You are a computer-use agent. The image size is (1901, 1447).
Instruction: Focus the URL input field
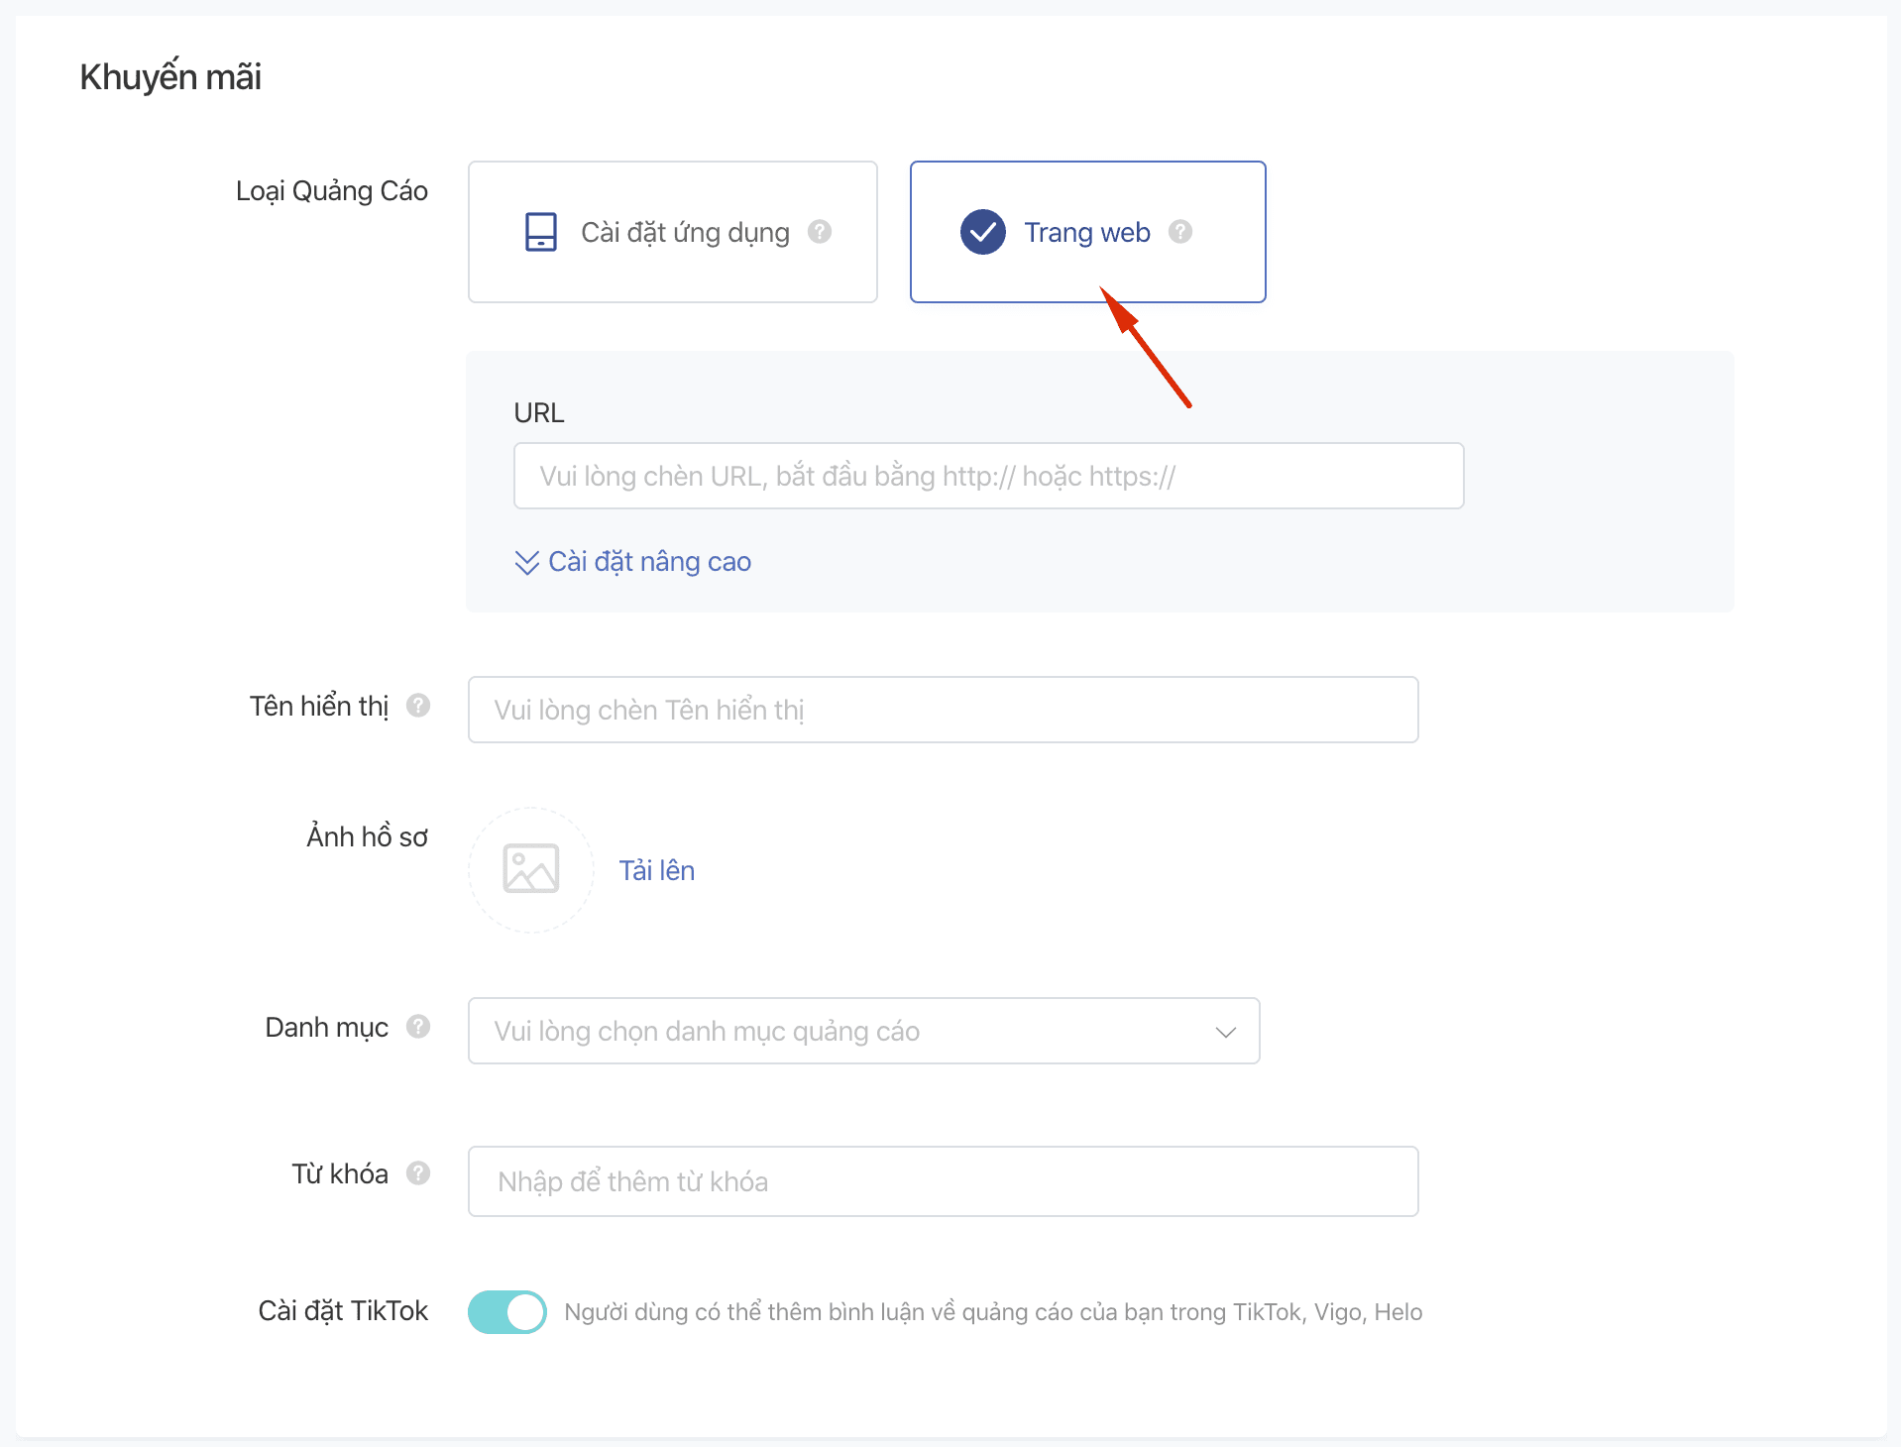pyautogui.click(x=988, y=476)
